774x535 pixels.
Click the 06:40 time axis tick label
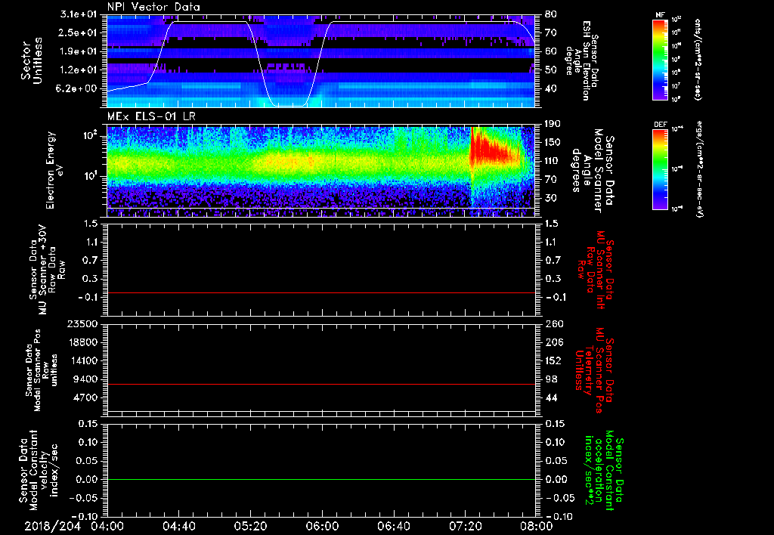(393, 526)
